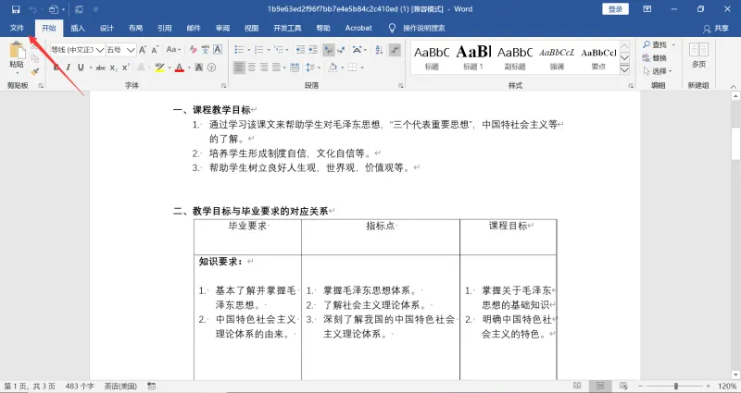Click the enclosed character circle icon
741x393 pixels.
pyautogui.click(x=212, y=68)
